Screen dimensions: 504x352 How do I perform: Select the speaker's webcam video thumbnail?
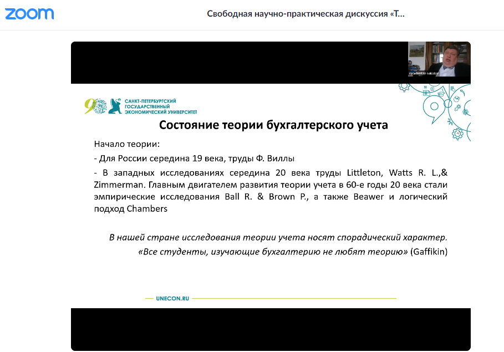(x=439, y=59)
